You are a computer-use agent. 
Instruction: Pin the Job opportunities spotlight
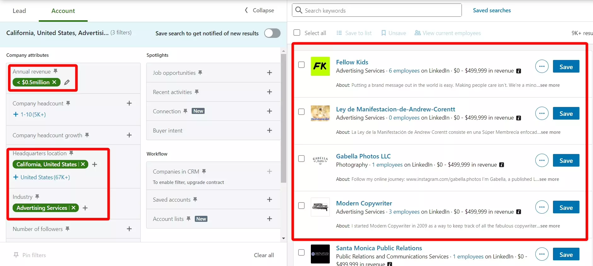point(200,73)
